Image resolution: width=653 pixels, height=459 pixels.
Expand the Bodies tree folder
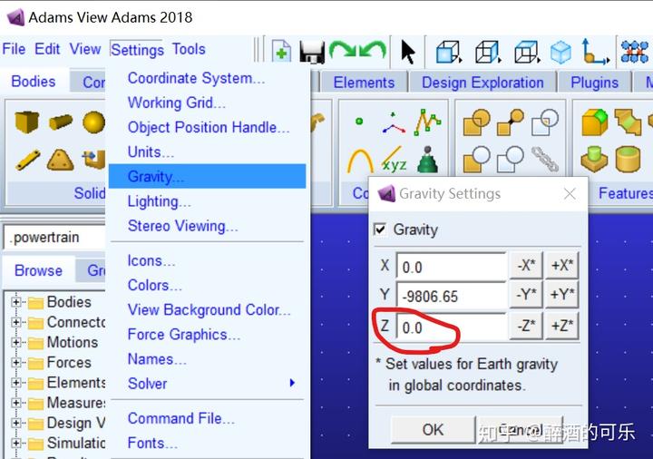(15, 301)
